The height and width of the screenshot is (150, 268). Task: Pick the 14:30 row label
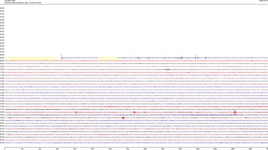click(x=2, y=93)
